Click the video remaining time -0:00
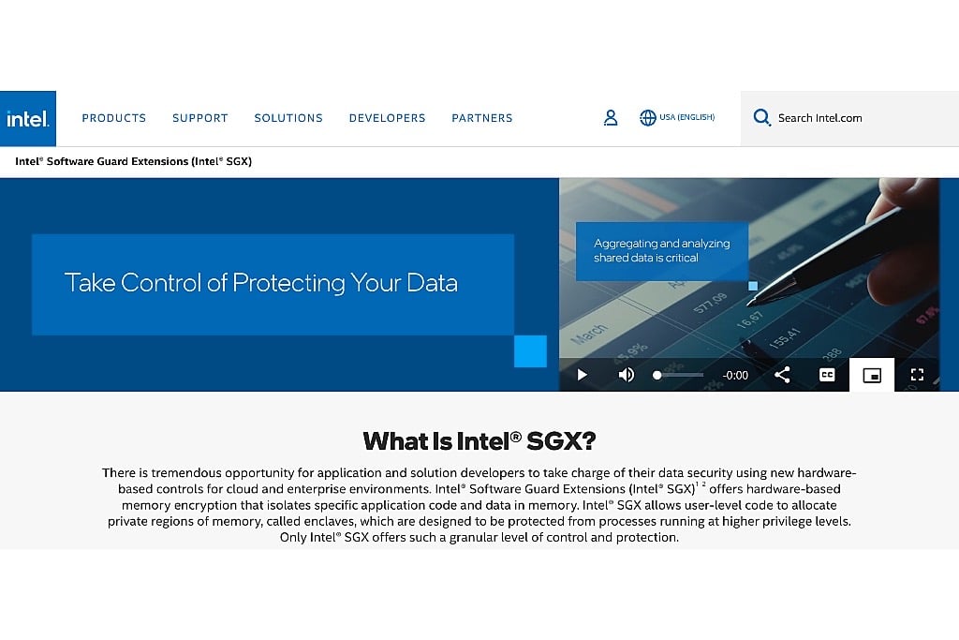Viewport: 959px width, 640px height. (735, 375)
